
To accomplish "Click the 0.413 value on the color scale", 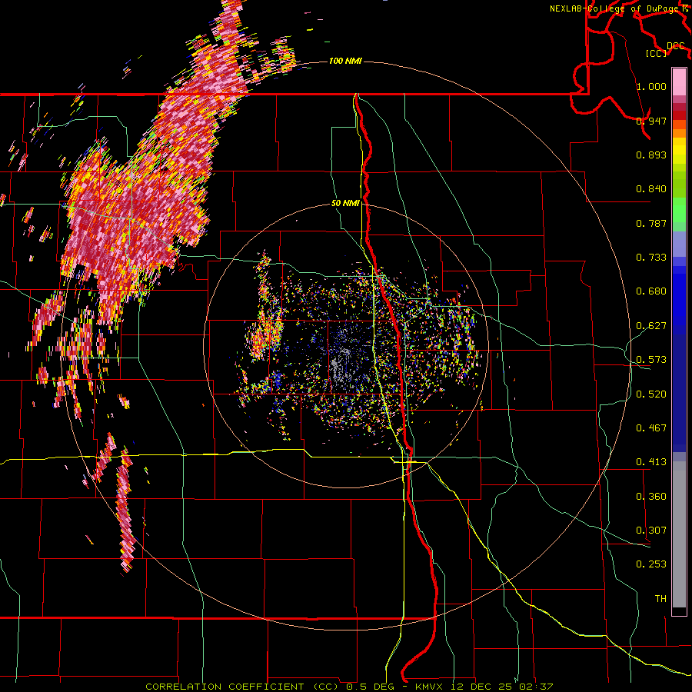I will pos(651,462).
